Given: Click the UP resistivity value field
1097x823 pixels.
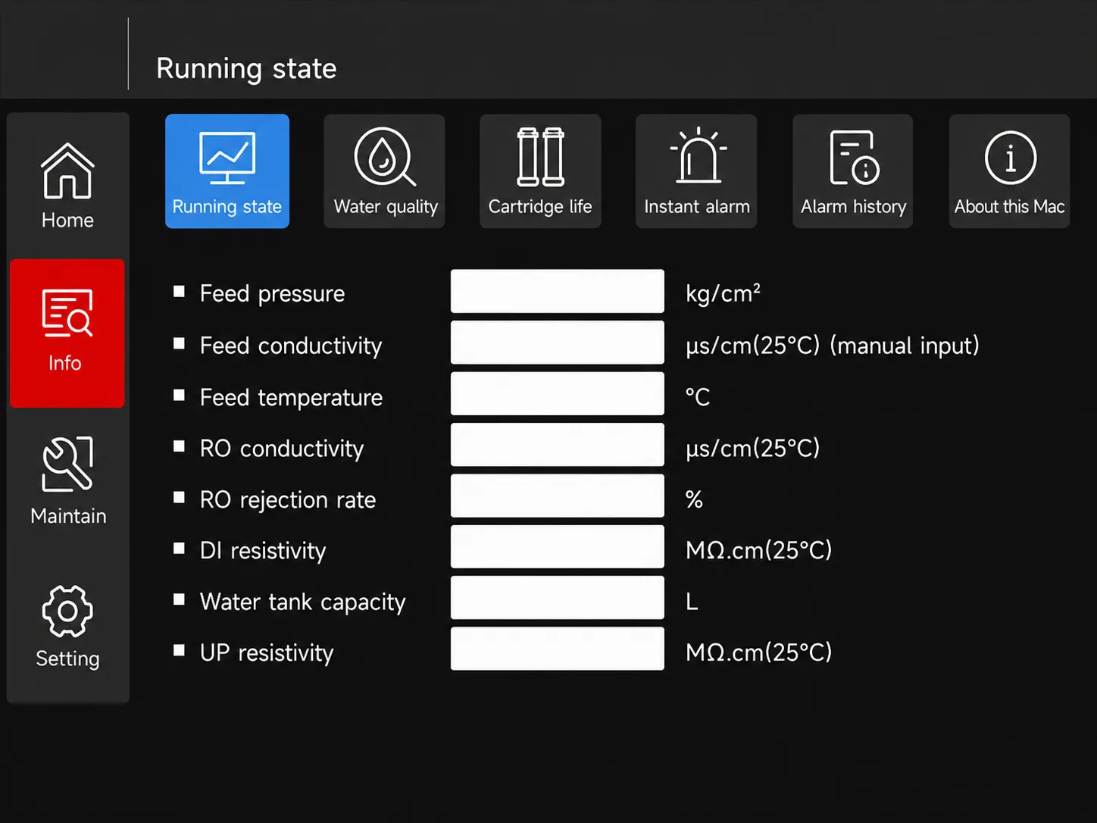Looking at the screenshot, I should (558, 649).
